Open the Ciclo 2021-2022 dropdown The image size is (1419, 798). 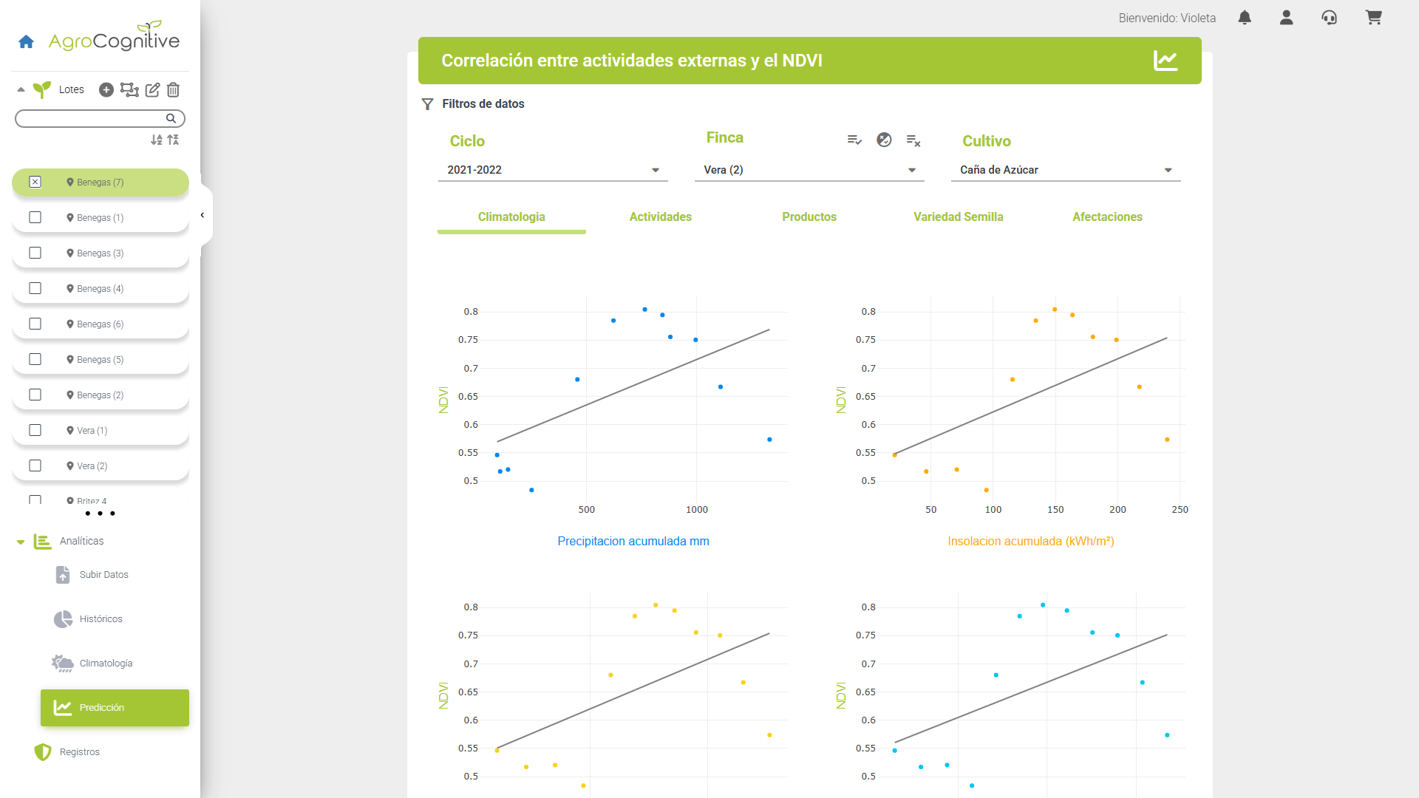coord(553,170)
